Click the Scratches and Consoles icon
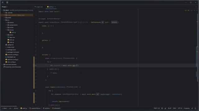The image size is (199, 111). pos(4,67)
